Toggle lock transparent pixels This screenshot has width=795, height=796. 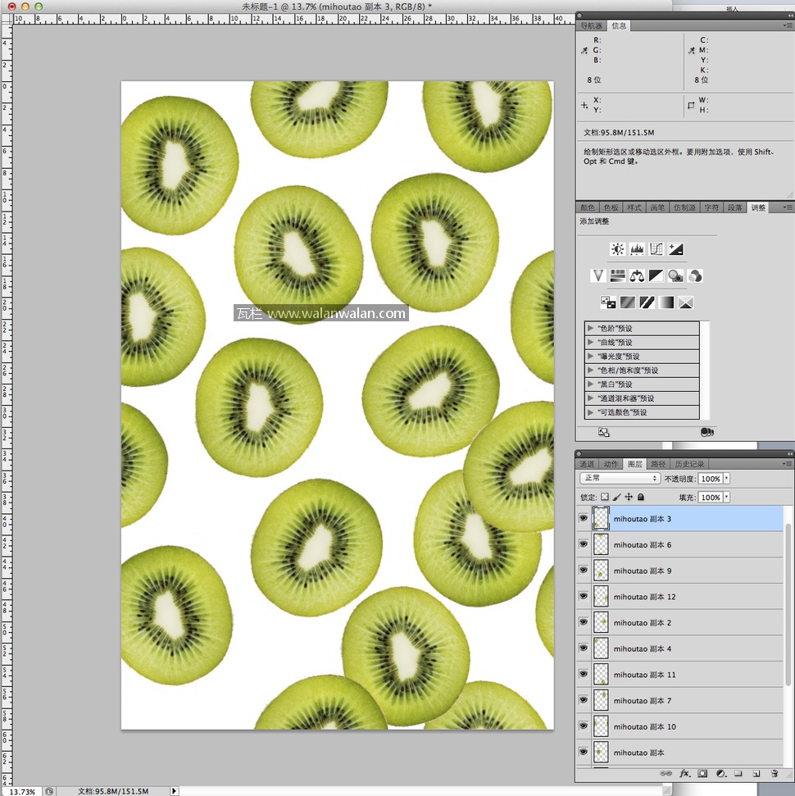[605, 497]
